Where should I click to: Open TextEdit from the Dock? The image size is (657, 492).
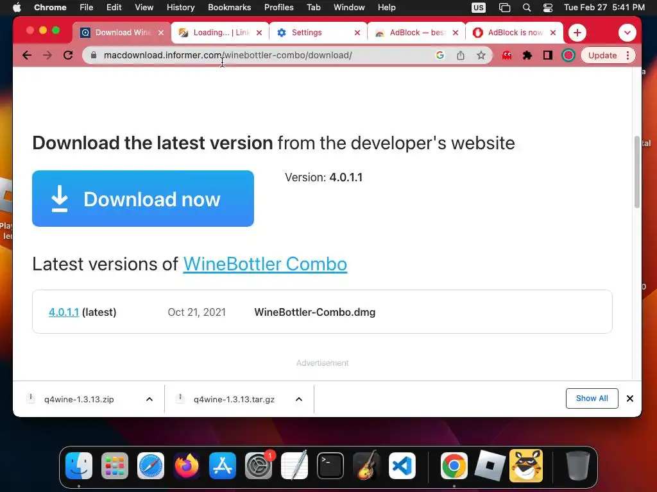click(x=294, y=466)
